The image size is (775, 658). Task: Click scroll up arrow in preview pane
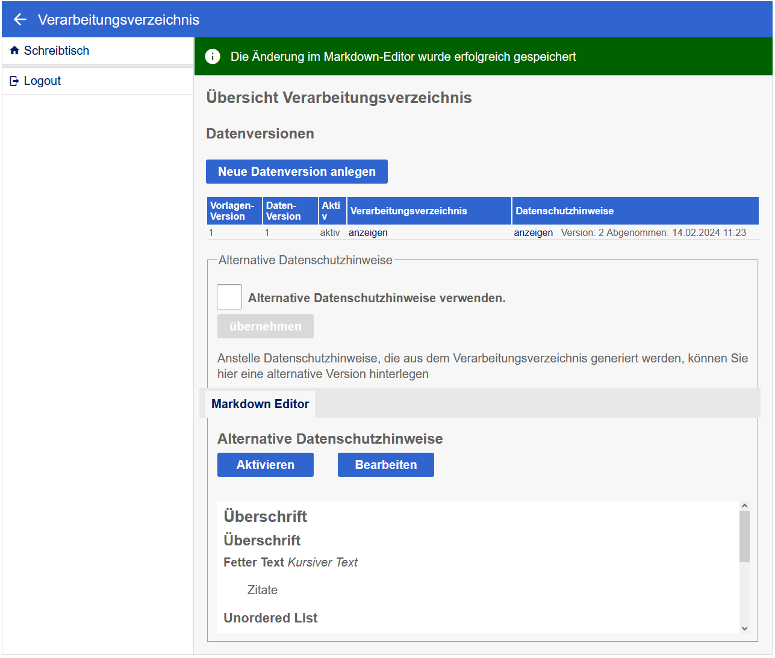[744, 506]
